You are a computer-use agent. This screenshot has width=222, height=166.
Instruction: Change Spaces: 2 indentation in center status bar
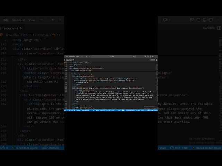(102, 110)
